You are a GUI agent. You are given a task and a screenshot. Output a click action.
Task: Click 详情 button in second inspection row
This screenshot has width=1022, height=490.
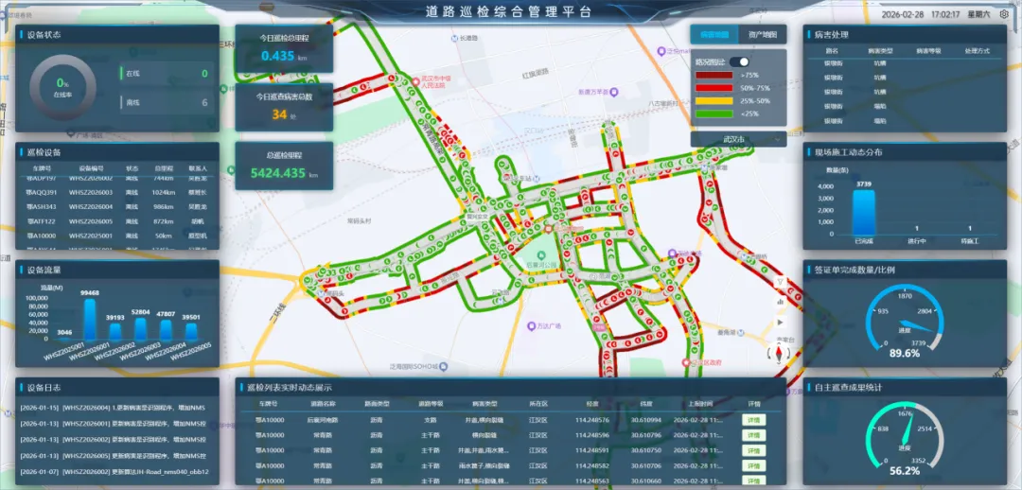[753, 435]
